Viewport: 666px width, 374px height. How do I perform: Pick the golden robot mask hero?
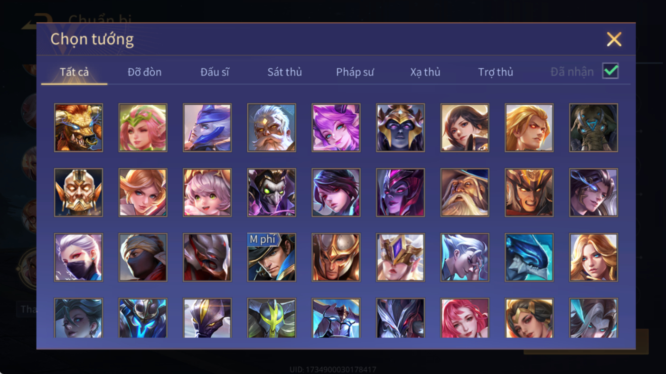tap(78, 192)
